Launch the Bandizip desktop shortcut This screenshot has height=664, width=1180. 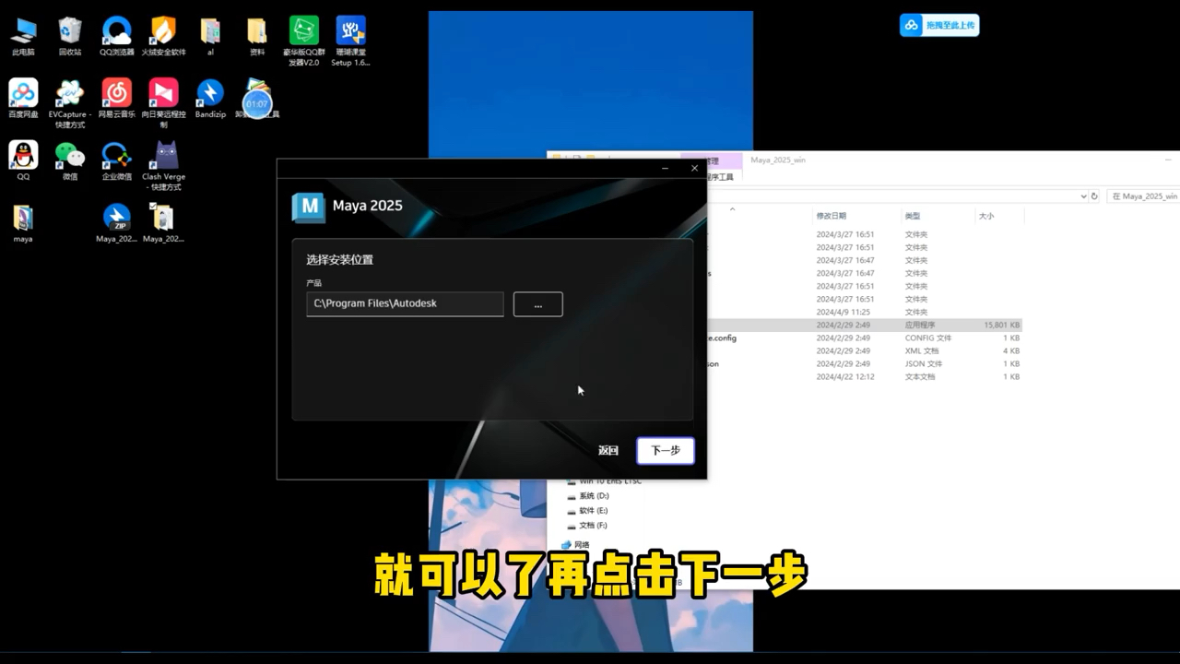pyautogui.click(x=210, y=99)
